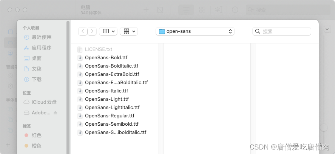Click the font file icon beside OpenSans-Light.ttf
335x154 pixels.
(x=80, y=99)
